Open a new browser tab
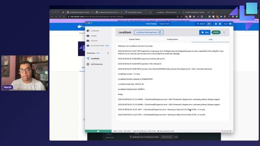The width and height of the screenshot is (260, 146). (213, 12)
